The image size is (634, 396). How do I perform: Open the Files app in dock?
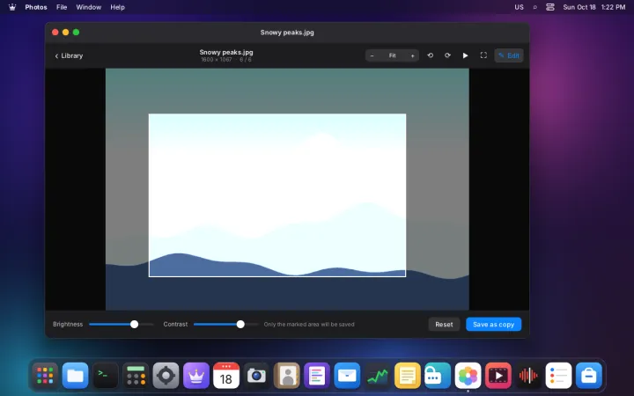click(75, 376)
